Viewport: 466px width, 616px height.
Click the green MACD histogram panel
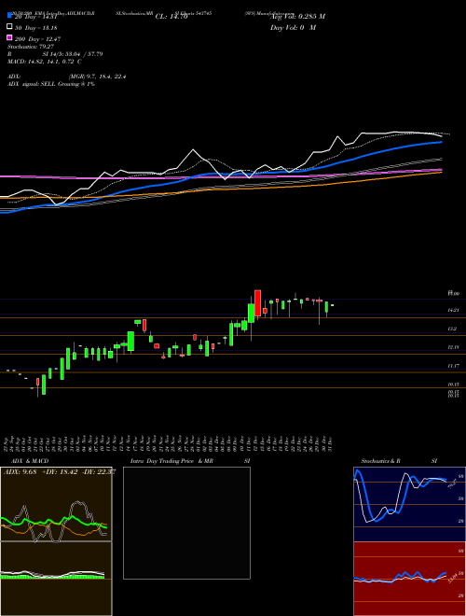coord(56,579)
